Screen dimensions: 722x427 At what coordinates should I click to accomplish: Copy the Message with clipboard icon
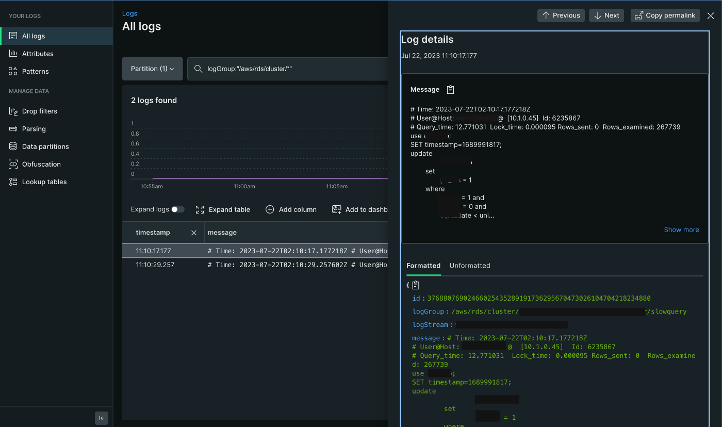[x=450, y=89]
